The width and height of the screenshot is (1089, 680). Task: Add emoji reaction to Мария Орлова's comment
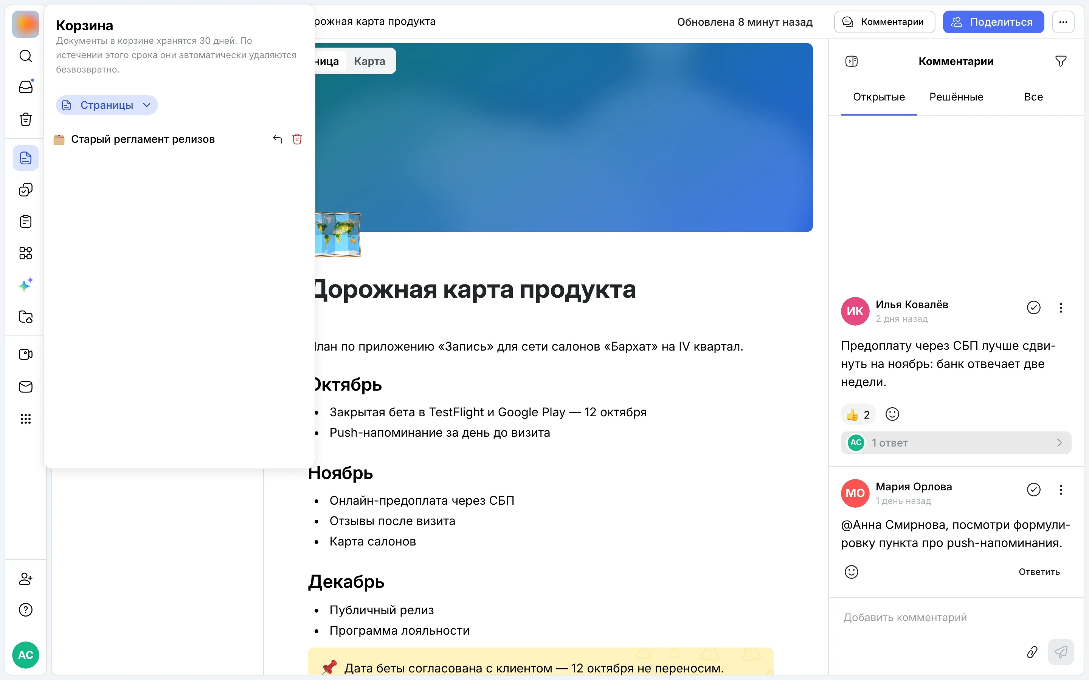tap(852, 572)
